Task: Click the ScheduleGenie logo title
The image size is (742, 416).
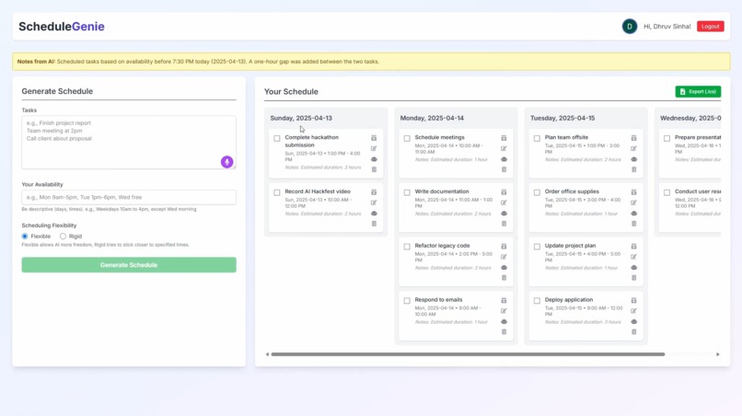Action: point(62,27)
